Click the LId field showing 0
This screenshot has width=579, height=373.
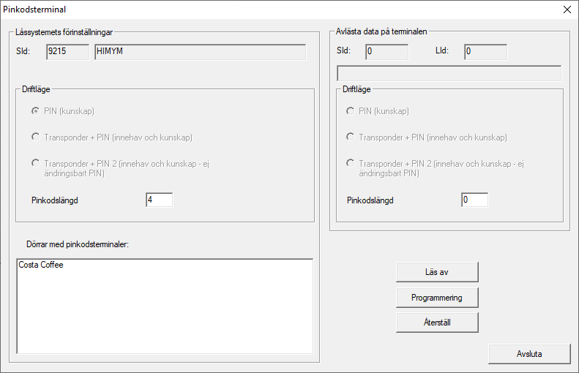coord(485,51)
